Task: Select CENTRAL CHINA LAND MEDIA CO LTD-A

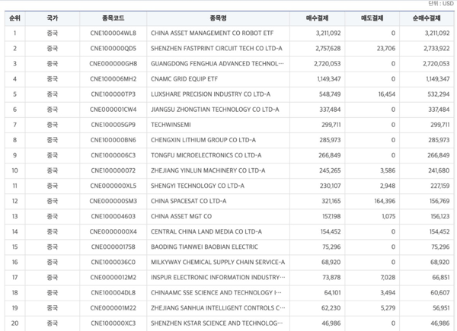Action: point(206,232)
